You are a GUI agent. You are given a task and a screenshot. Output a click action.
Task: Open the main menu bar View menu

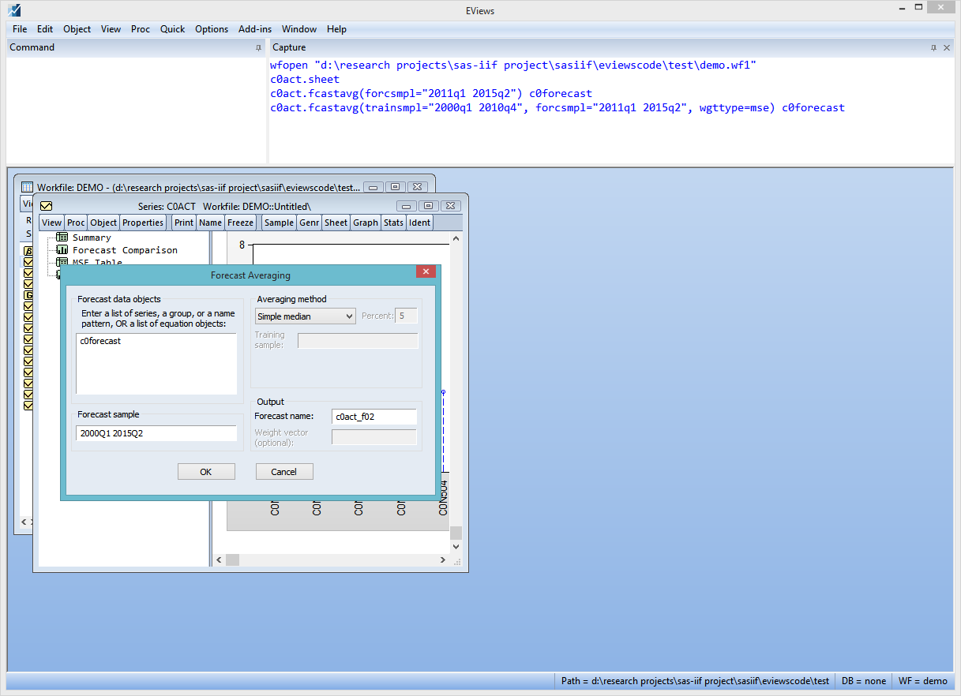click(111, 29)
